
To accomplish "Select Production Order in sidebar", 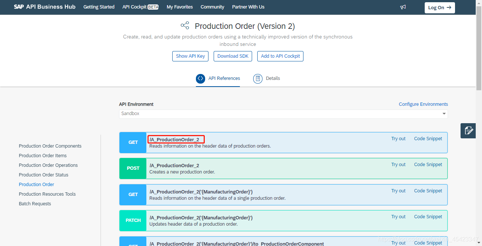I will point(36,185).
